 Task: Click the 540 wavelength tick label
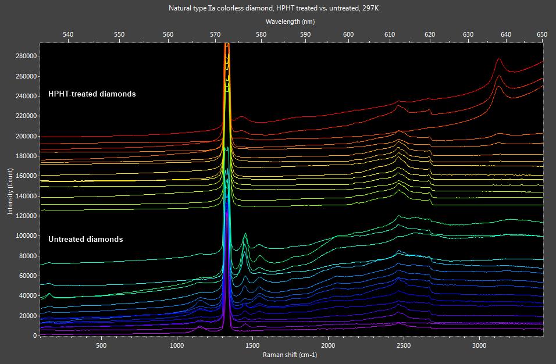(x=68, y=34)
